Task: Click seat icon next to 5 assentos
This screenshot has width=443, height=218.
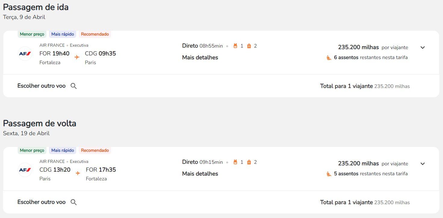Action: point(329,174)
